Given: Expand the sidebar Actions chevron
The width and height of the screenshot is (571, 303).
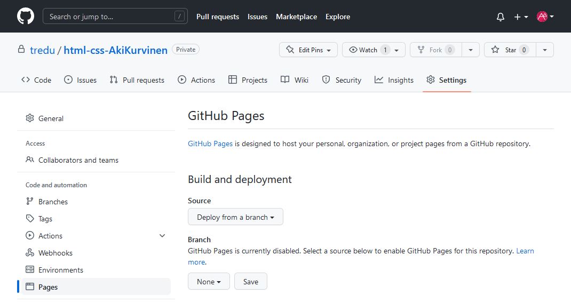Looking at the screenshot, I should 162,236.
